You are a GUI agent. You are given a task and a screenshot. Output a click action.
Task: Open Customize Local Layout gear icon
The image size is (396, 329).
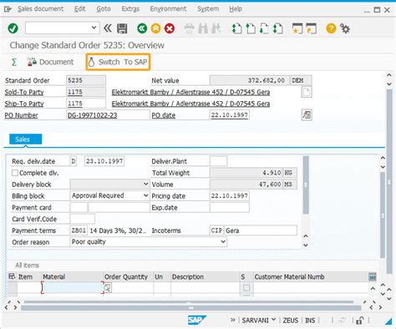[x=345, y=28]
